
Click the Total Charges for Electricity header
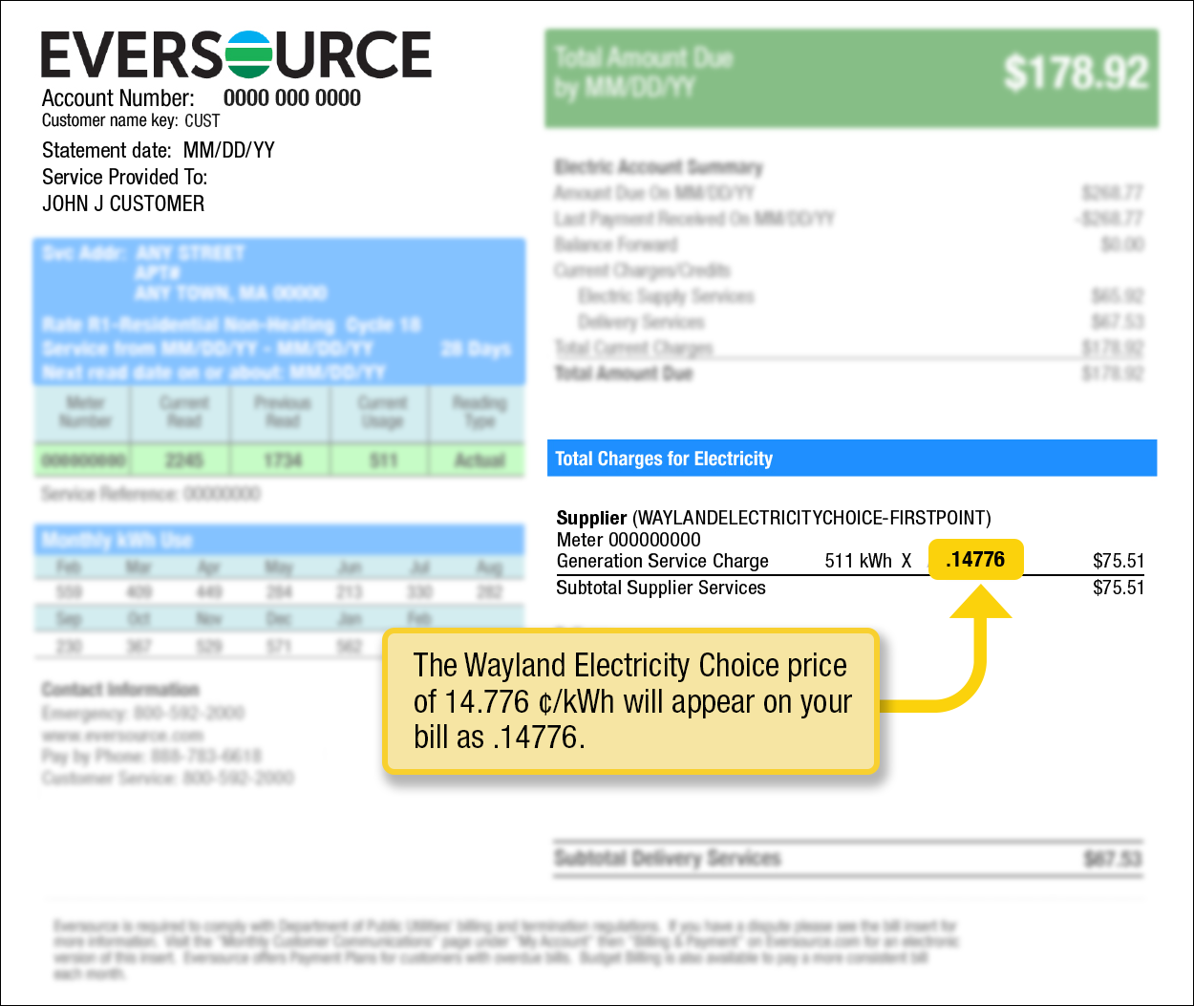point(852,459)
